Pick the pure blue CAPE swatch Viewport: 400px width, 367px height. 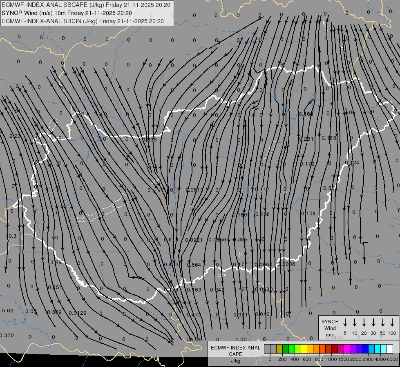pos(365,349)
